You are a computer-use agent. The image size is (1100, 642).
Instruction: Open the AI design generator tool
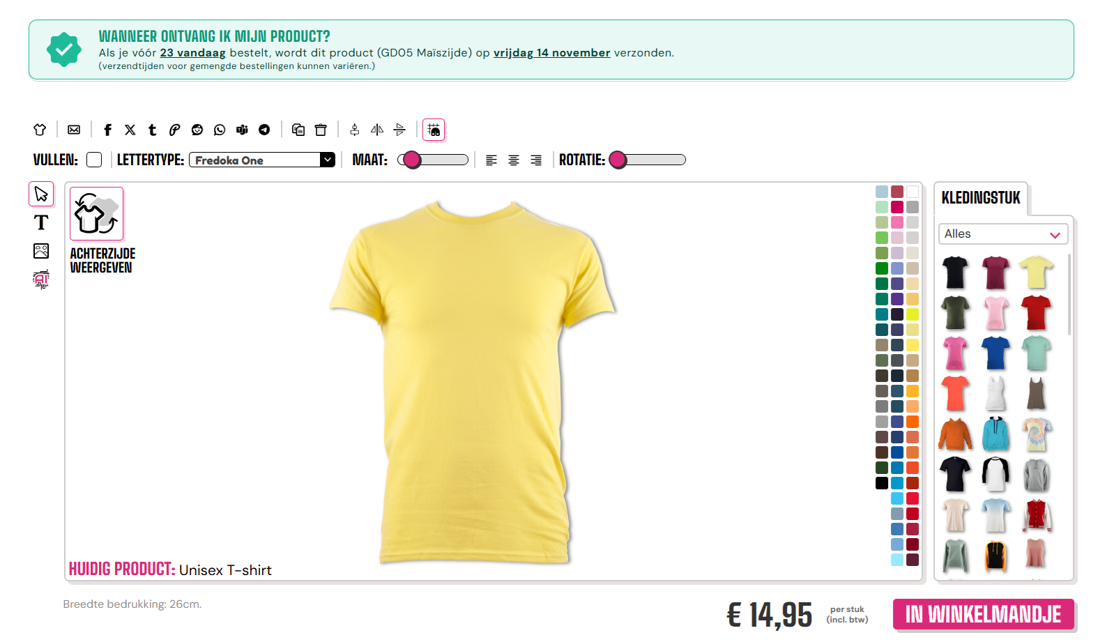coord(41,280)
